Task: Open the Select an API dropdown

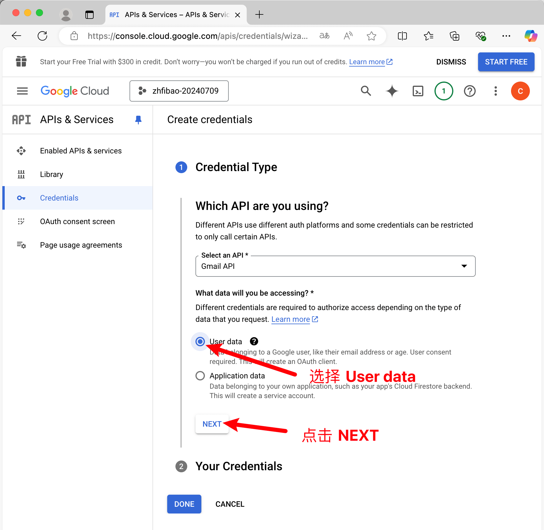Action: click(x=335, y=266)
